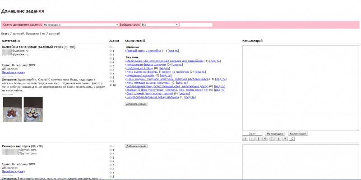The image size is (361, 180).
Task: Click quick grade button 3
Action: (x=245, y=139)
